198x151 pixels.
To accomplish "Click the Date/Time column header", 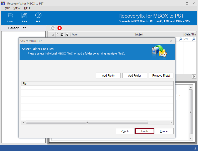I will coord(190,34).
